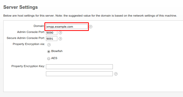
Task: Focus the second encryption key confirmation field
Action: [x=79, y=74]
